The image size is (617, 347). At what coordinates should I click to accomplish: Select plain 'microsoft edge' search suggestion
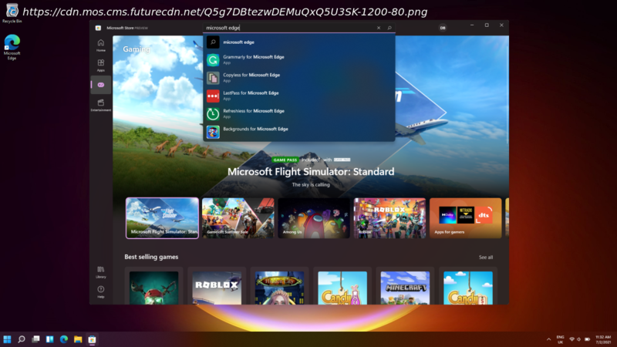(x=299, y=42)
